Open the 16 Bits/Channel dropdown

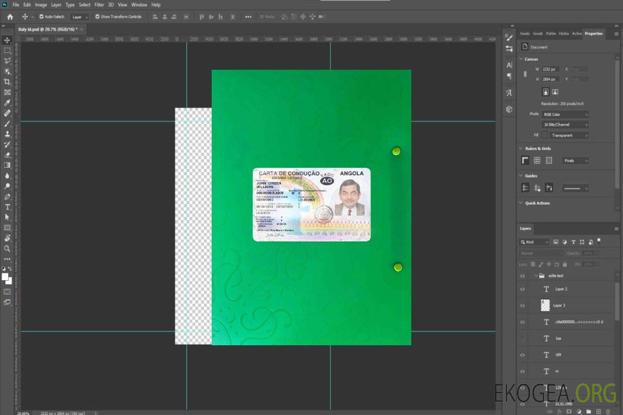pos(565,124)
